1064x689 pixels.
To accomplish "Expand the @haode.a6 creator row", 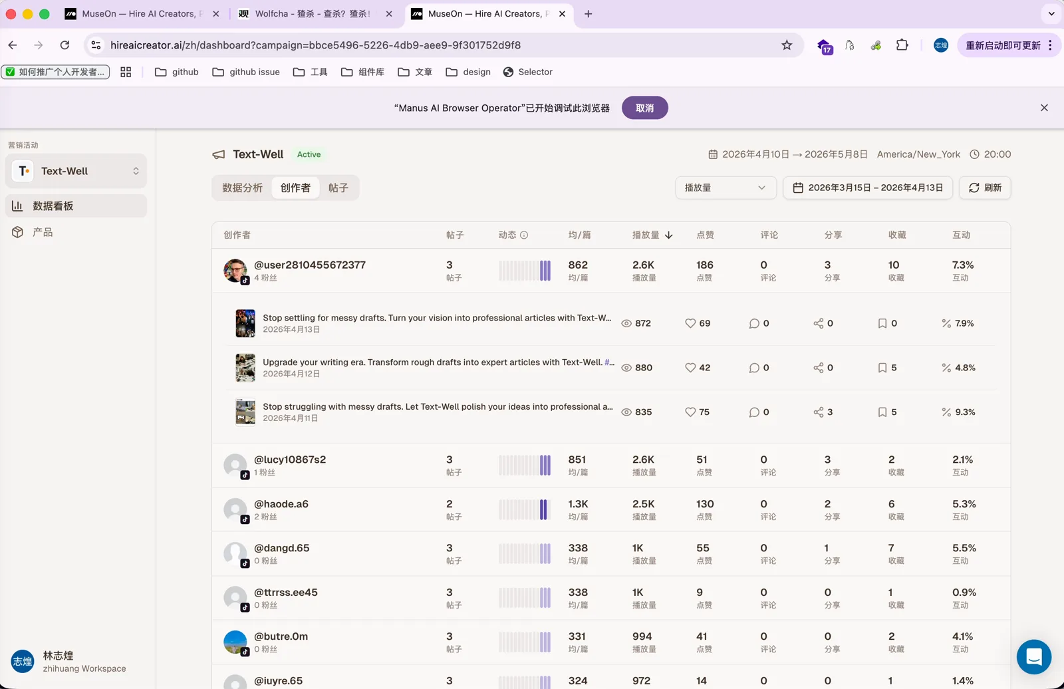I will [611, 509].
